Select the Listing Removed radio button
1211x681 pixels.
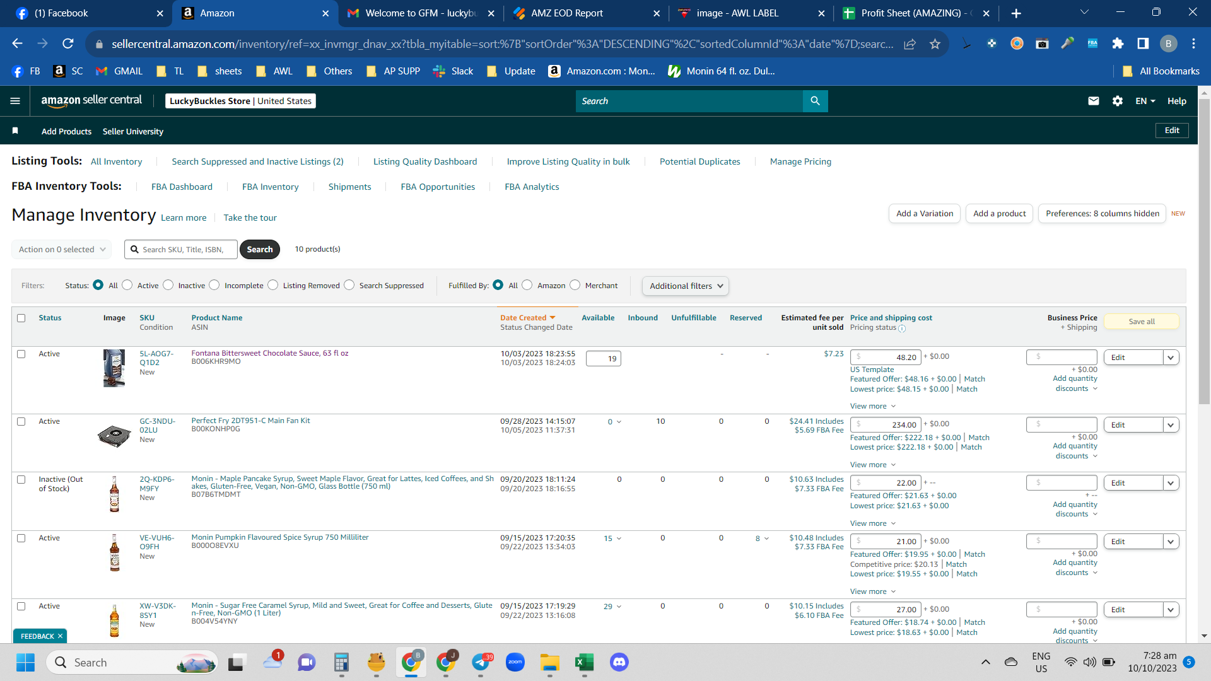pyautogui.click(x=273, y=285)
